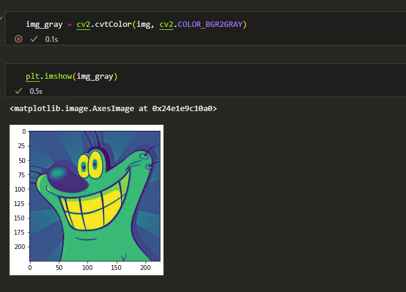Click green checkmark beside 0.1s execution time
Viewport: 406px width, 292px height.
tap(34, 39)
